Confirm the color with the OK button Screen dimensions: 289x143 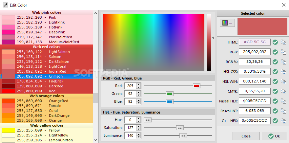(x=274, y=136)
